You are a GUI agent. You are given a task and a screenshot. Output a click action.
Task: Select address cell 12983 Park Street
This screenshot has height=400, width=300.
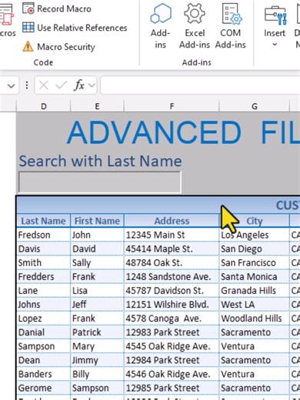click(172, 332)
